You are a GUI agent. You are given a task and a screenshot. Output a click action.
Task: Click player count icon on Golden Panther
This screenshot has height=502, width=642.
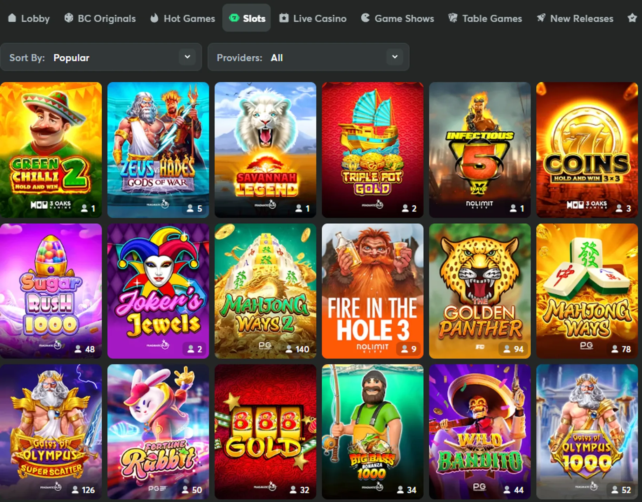click(507, 349)
